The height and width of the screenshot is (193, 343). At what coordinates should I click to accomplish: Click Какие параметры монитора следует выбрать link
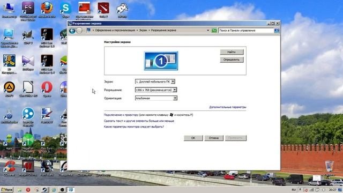[x=134, y=127]
